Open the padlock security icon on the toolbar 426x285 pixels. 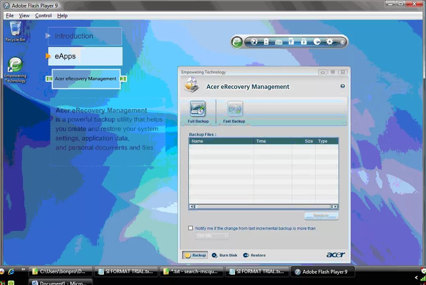pos(304,42)
